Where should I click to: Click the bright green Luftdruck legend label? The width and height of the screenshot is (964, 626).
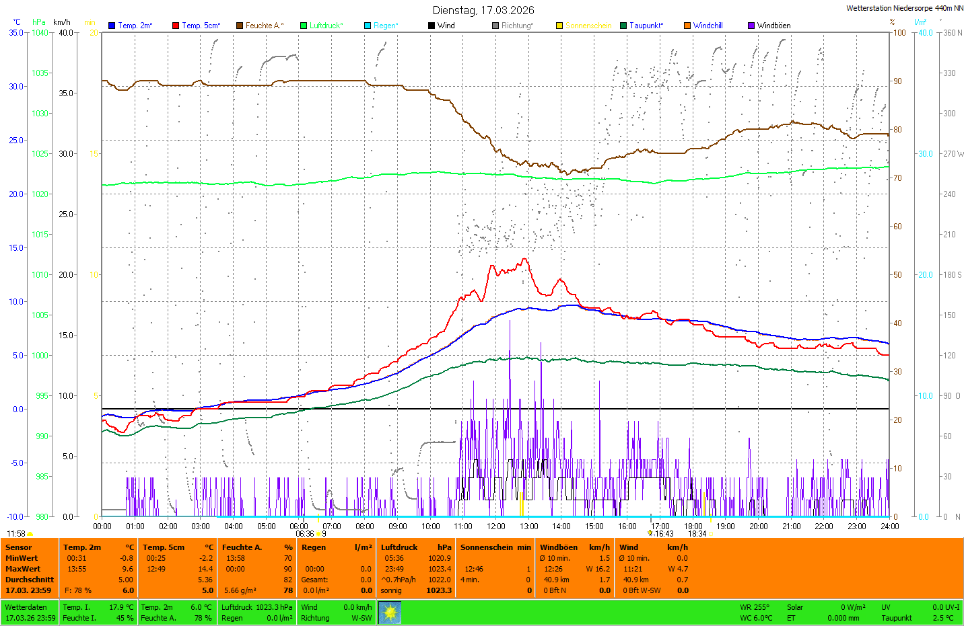326,26
